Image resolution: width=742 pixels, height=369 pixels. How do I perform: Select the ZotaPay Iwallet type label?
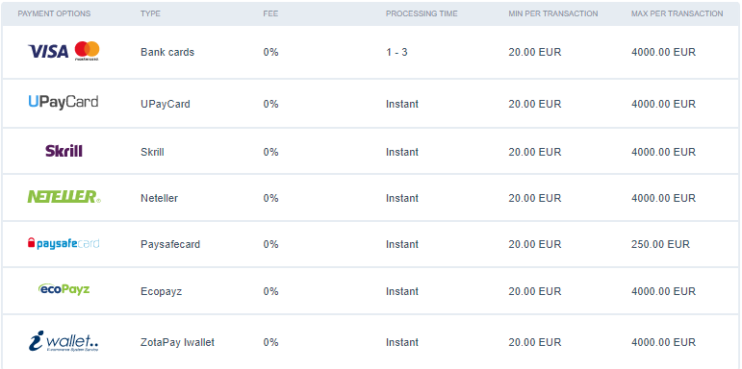177,342
